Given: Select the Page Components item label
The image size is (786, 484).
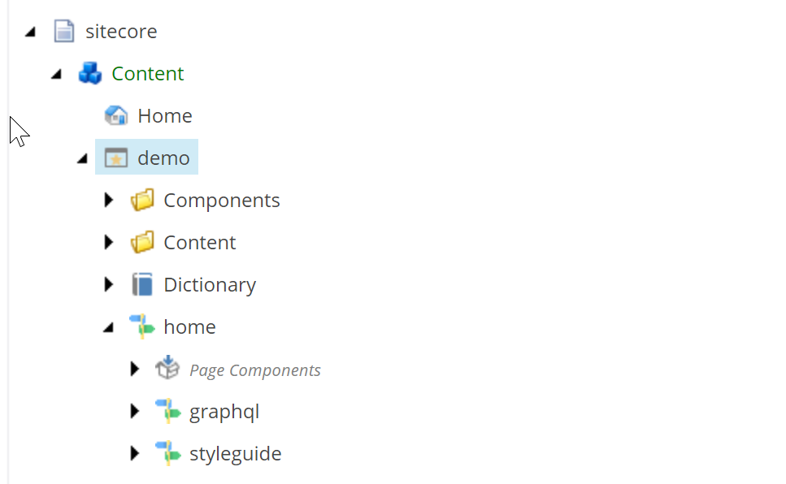Looking at the screenshot, I should pos(254,370).
